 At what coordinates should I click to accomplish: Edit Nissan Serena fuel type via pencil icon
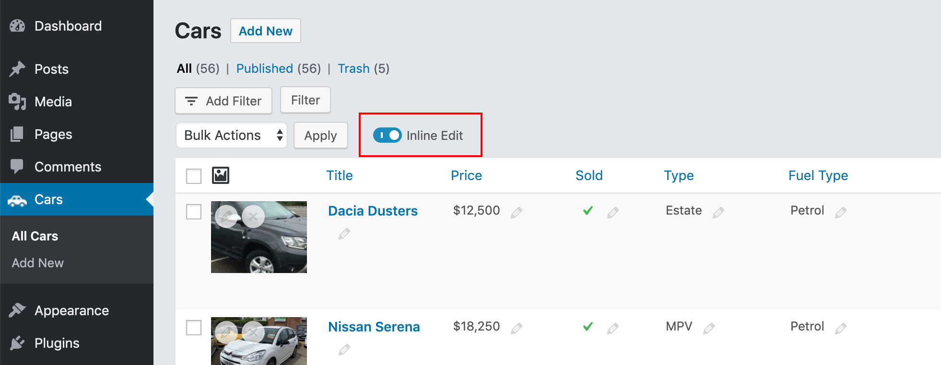[842, 328]
